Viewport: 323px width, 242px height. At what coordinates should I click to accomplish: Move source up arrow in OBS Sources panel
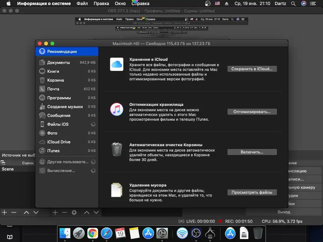coord(87,212)
